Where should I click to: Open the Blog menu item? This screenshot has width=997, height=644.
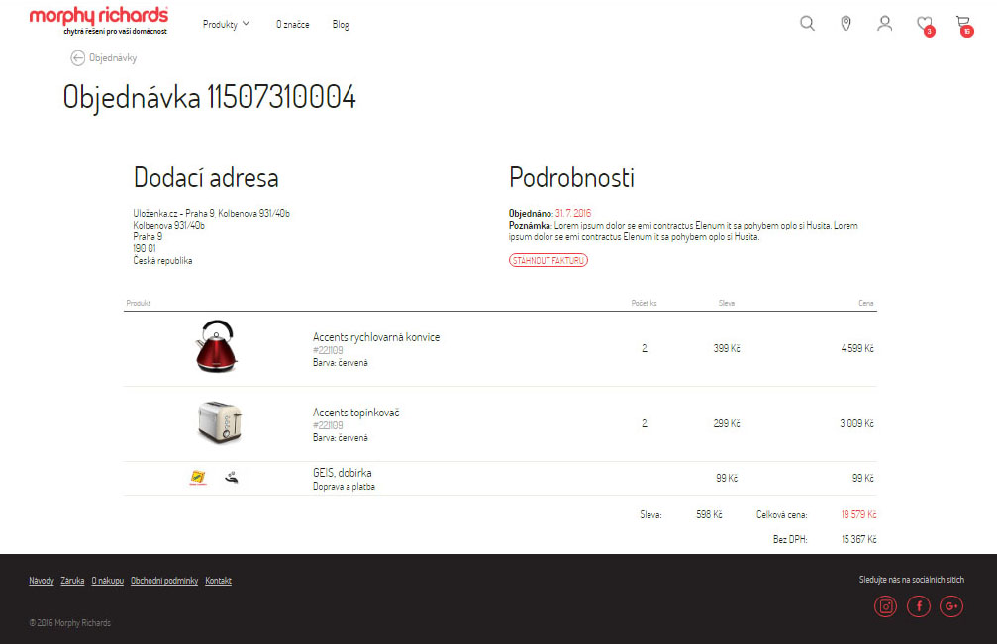tap(341, 24)
